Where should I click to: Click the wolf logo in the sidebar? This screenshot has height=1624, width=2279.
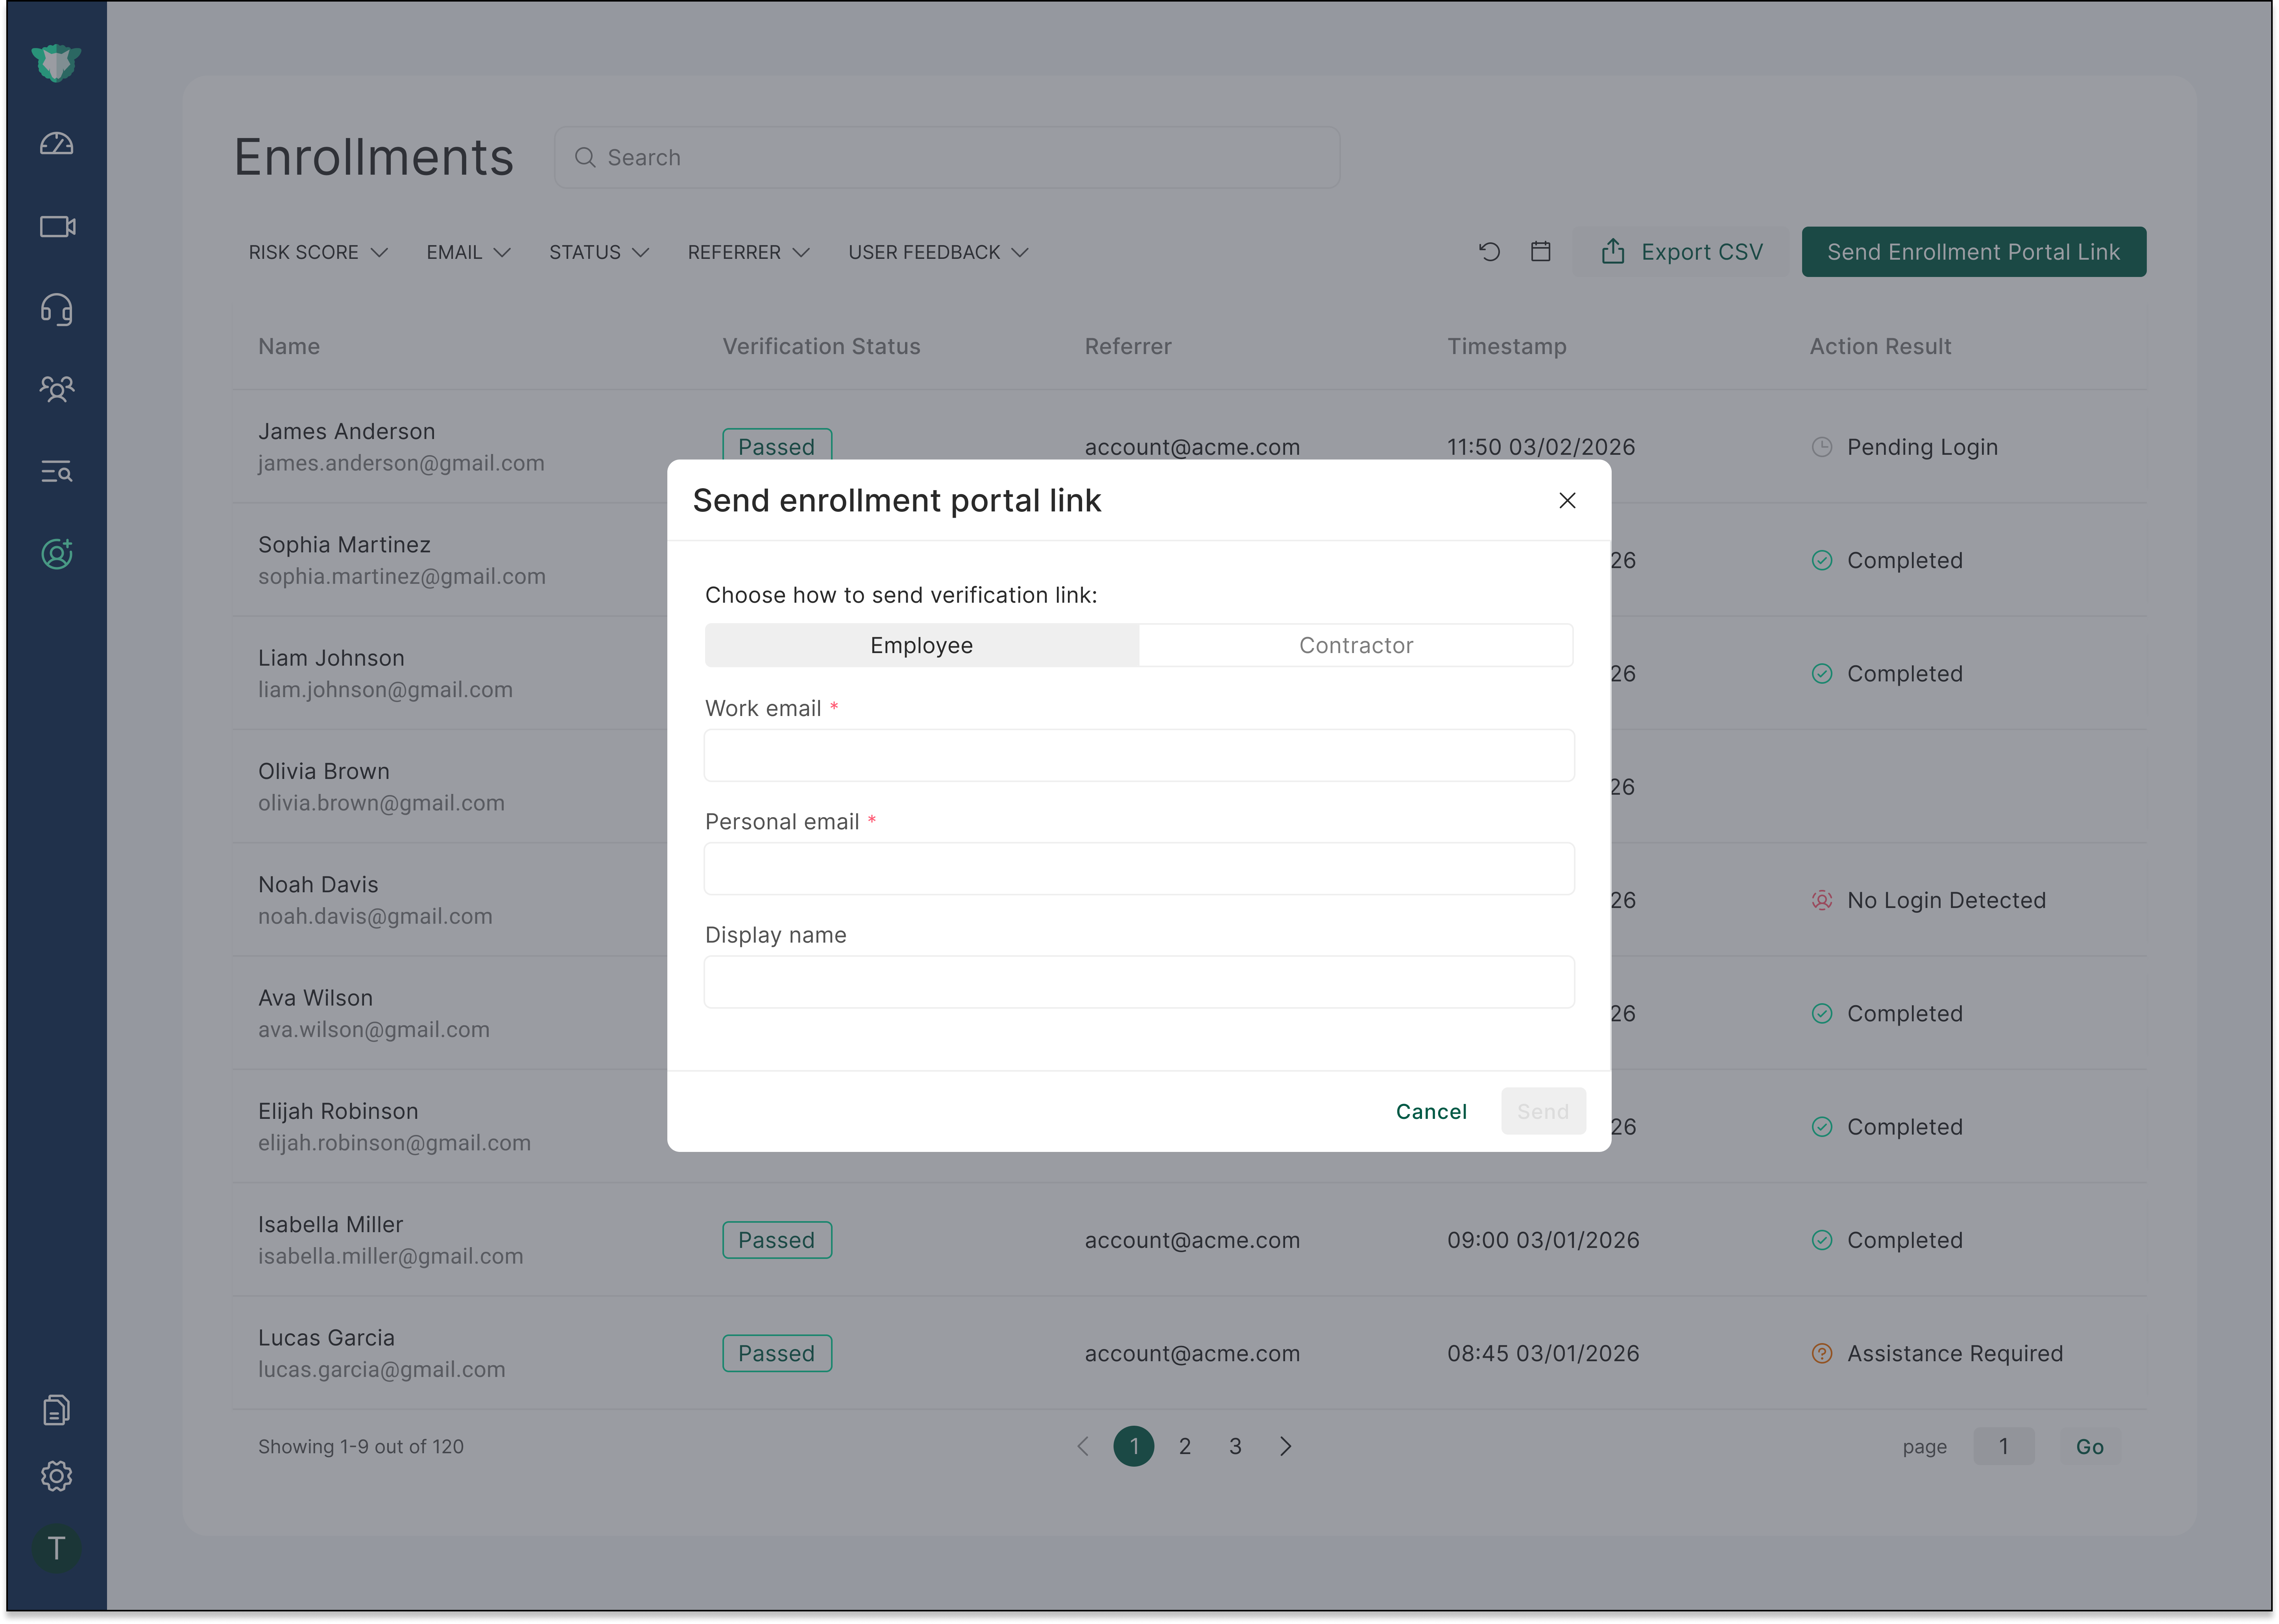56,62
